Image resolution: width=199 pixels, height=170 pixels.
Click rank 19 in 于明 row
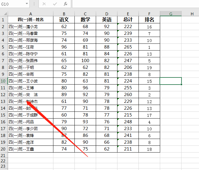[x=149, y=67]
